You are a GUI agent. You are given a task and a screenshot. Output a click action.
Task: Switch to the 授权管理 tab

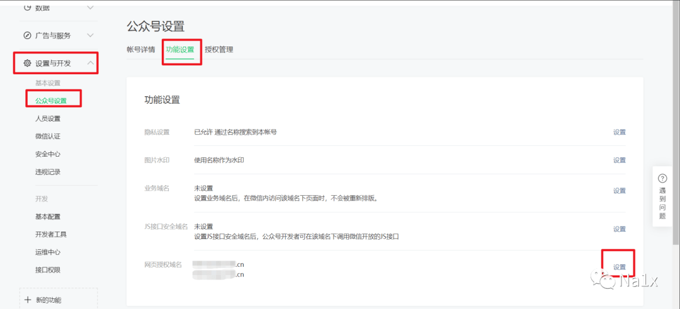(218, 50)
